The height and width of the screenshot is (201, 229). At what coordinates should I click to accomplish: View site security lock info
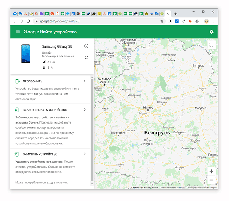pos(37,21)
